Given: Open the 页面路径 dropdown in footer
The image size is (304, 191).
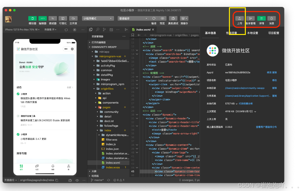Looking at the screenshot, I should (10, 180).
